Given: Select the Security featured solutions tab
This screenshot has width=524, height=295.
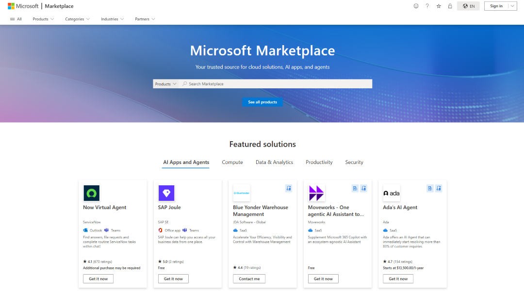Looking at the screenshot, I should pos(354,162).
